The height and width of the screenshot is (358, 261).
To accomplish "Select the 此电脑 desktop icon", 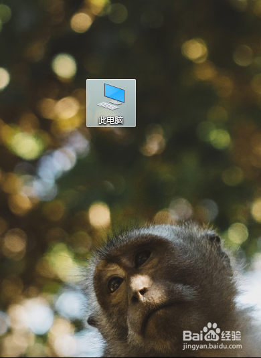I will 111,103.
